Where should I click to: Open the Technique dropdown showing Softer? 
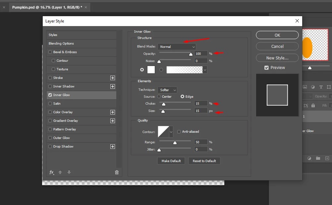click(x=167, y=90)
